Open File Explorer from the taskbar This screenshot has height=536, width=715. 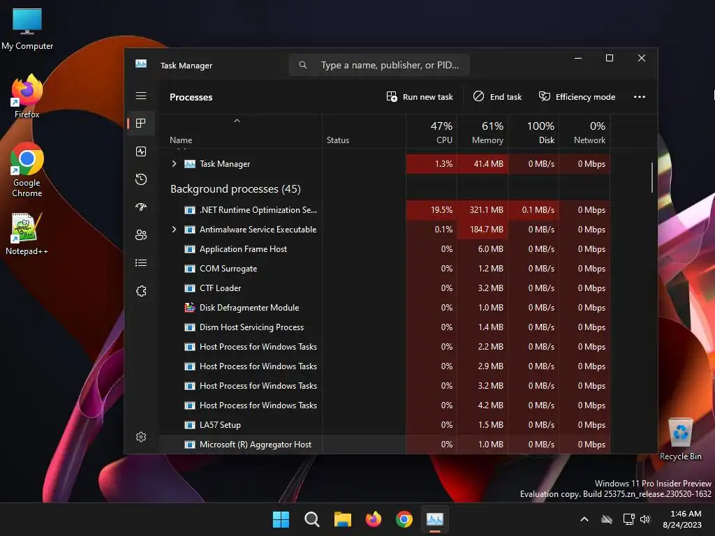pos(342,519)
